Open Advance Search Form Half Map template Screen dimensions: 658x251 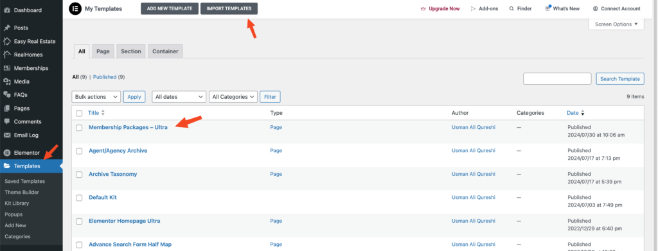[x=130, y=245]
